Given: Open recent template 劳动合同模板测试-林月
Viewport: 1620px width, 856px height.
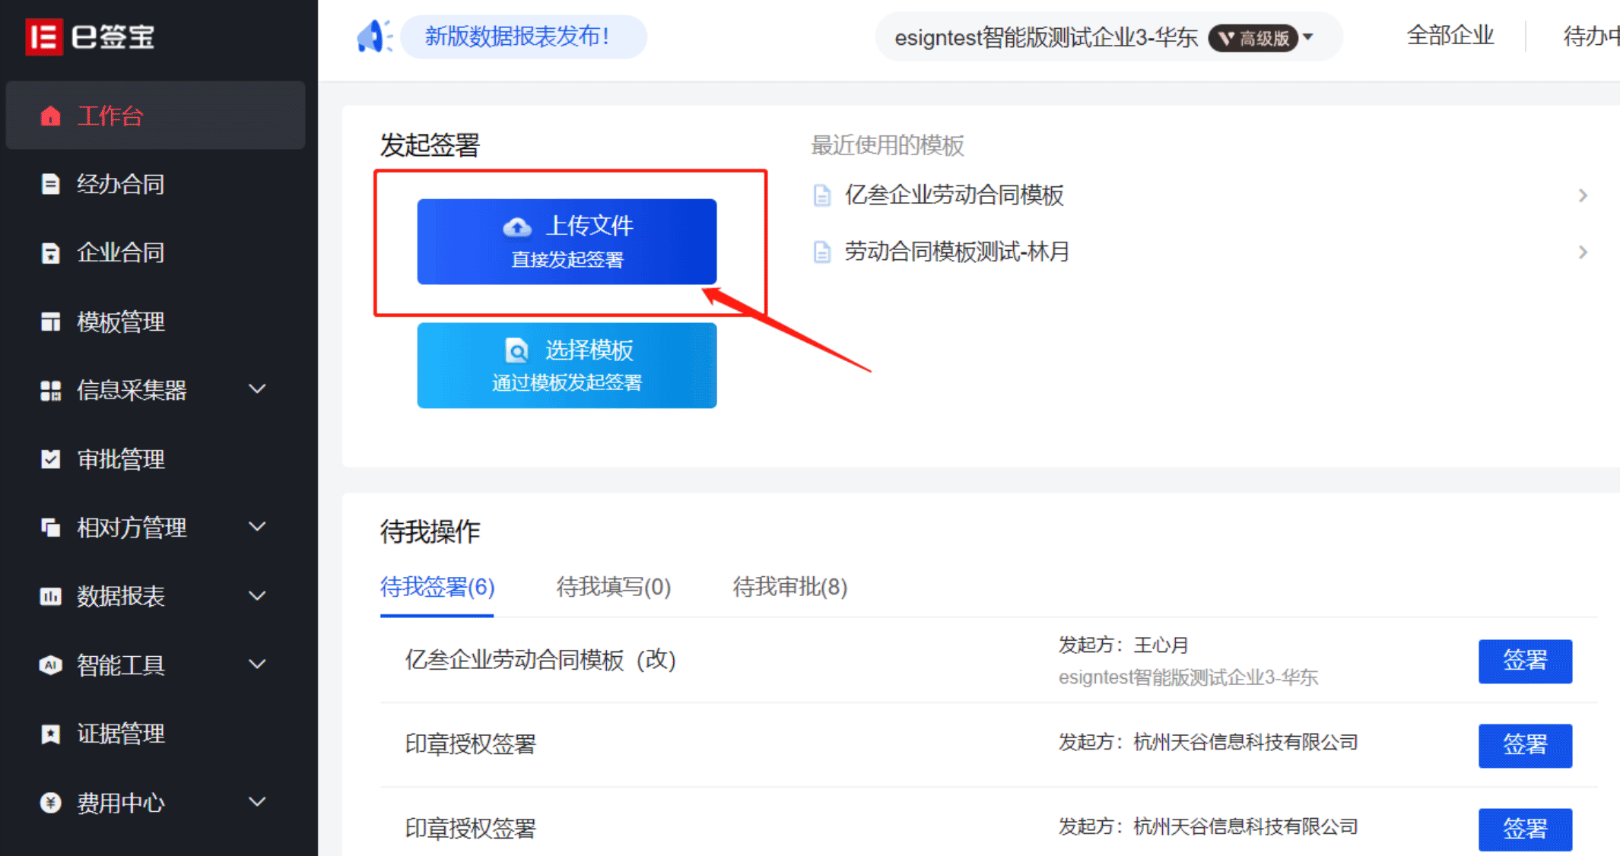Looking at the screenshot, I should (957, 252).
